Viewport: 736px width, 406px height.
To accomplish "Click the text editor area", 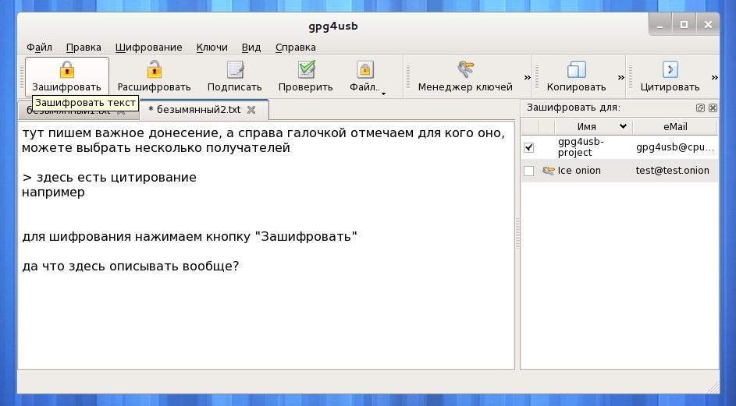I will click(266, 245).
